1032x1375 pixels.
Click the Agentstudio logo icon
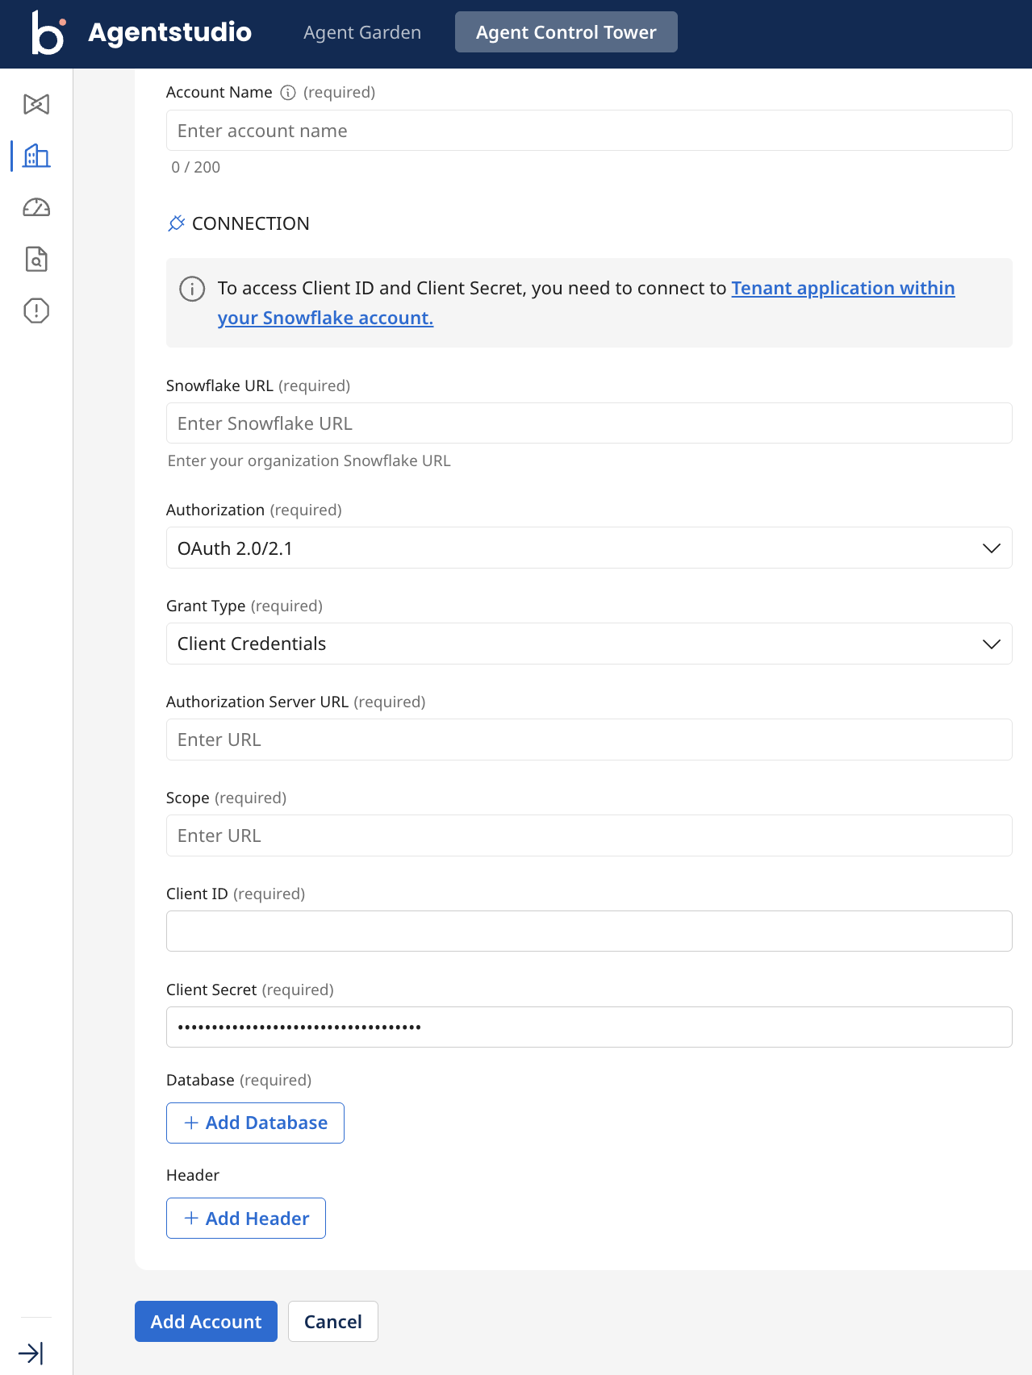(48, 32)
